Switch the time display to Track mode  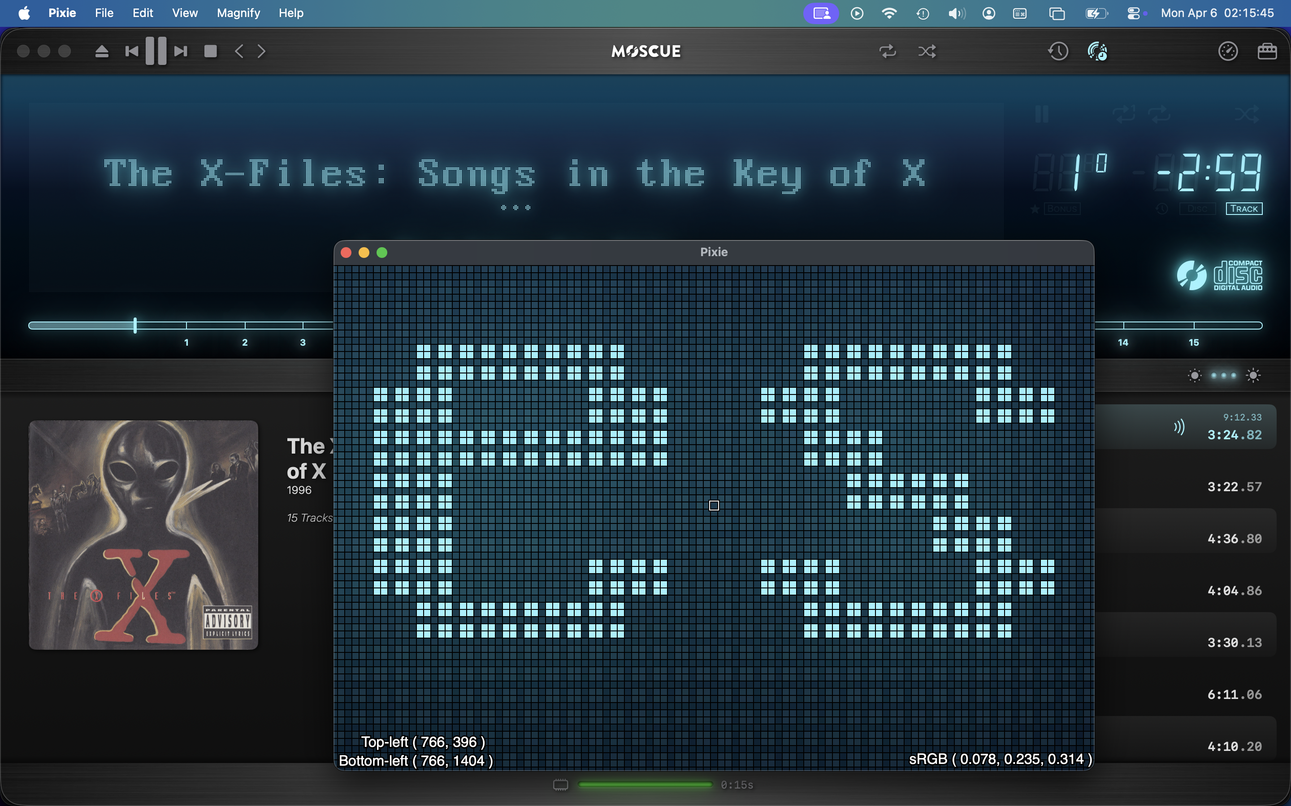[1243, 209]
